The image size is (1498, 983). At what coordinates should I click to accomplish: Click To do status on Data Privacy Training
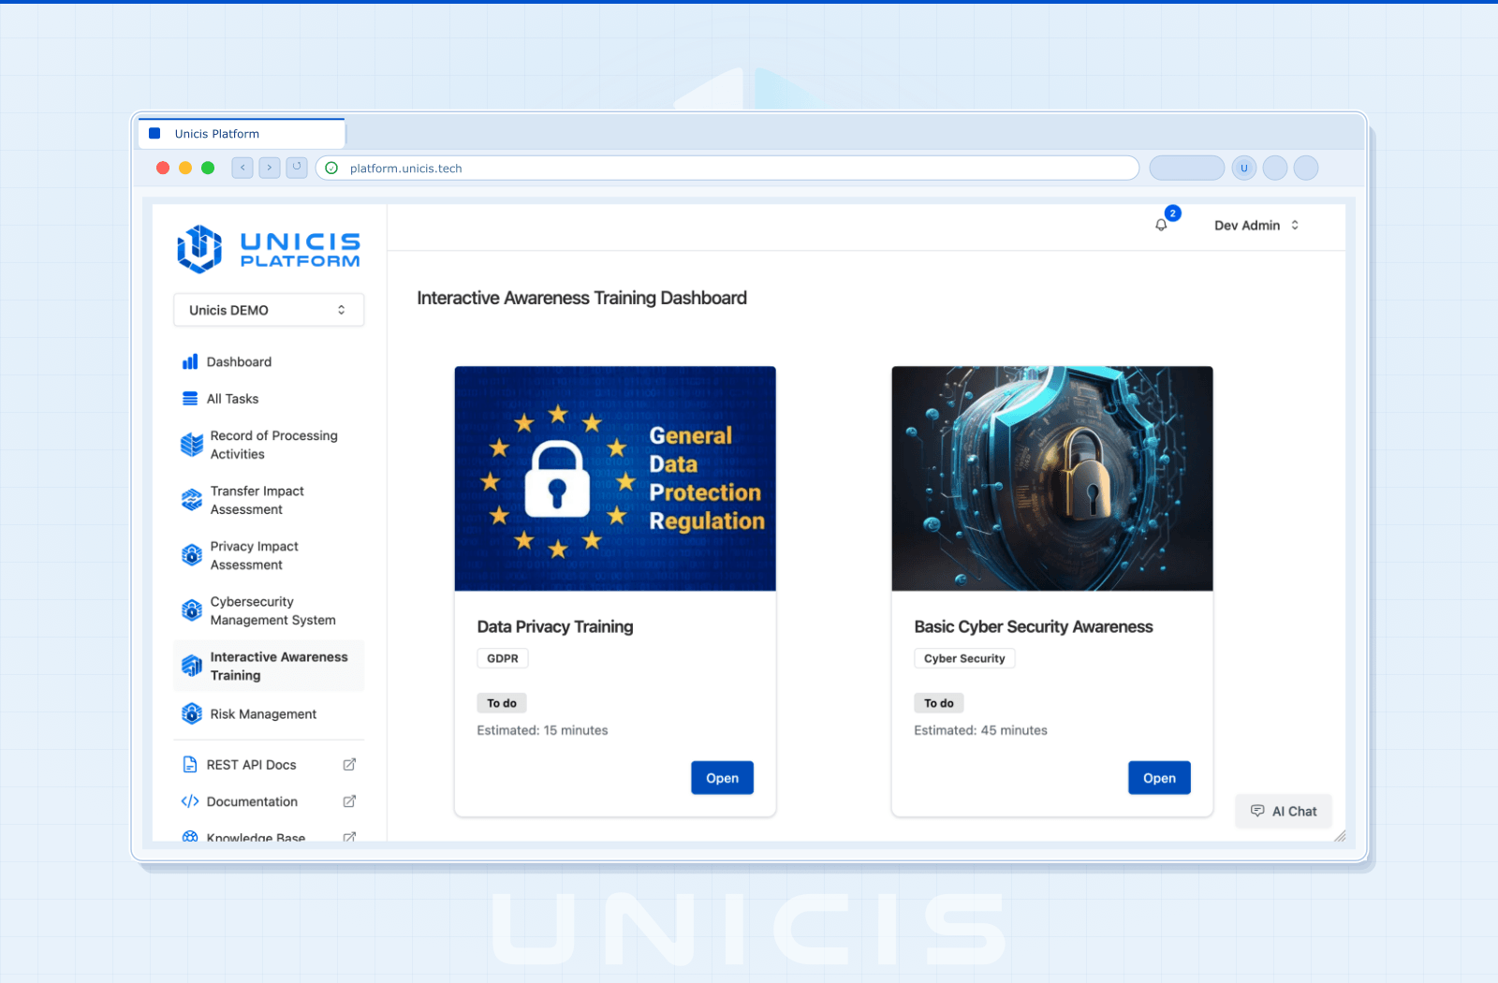[x=502, y=703]
